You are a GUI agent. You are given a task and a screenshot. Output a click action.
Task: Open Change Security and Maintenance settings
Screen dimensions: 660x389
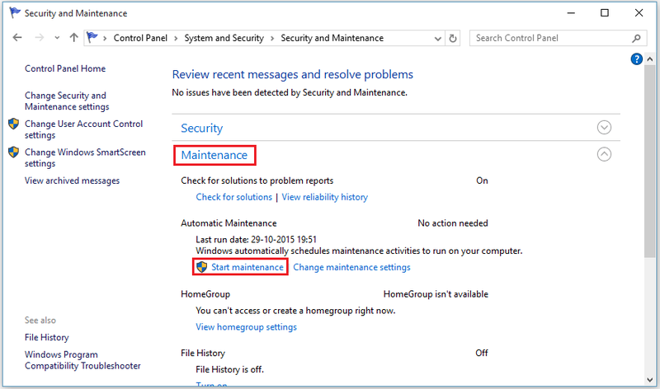67,101
